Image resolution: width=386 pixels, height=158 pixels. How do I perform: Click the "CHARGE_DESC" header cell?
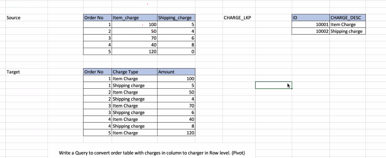[348, 18]
